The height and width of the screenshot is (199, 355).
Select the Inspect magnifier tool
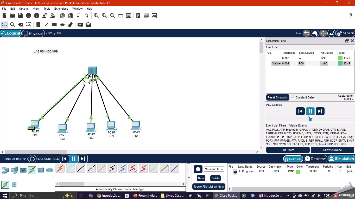[x=12, y=25]
